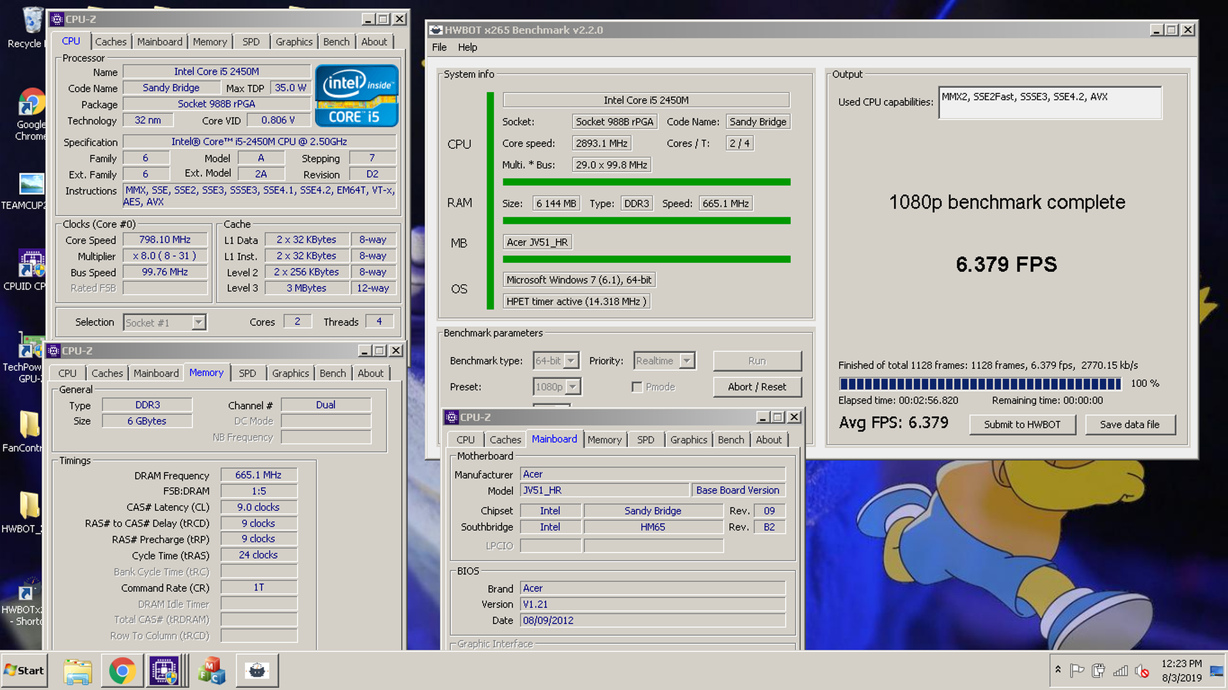Select Memory tab in the Mainboard CPU-Z window
This screenshot has width=1228, height=690.
tap(604, 440)
